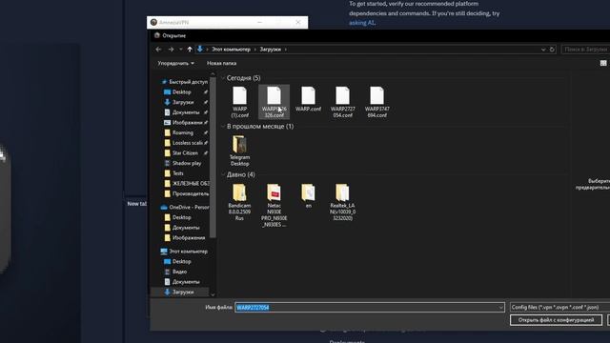Viewport: 610px width, 343px height.
Task: Open Загрузки under Быстрый доступ
Action: pos(183,102)
